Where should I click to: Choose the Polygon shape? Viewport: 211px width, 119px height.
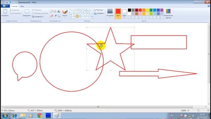click(86, 10)
